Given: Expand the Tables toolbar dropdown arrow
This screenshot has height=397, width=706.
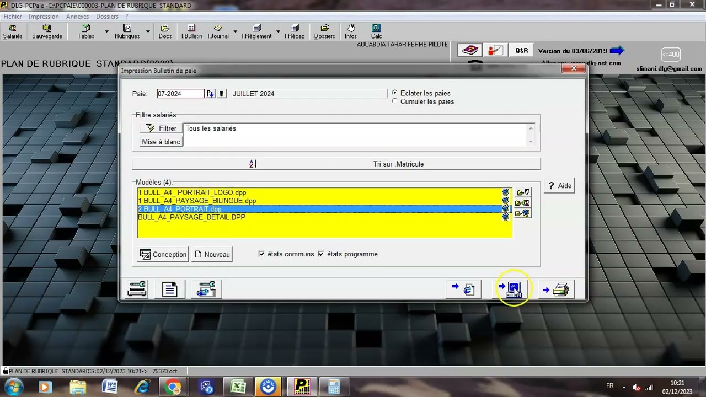Looking at the screenshot, I should [x=106, y=31].
